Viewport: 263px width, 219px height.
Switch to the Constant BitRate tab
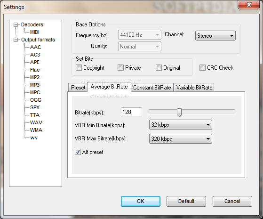152,88
